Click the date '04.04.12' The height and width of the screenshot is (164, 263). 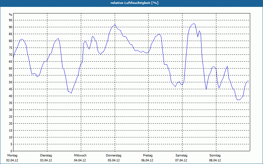tap(80, 160)
